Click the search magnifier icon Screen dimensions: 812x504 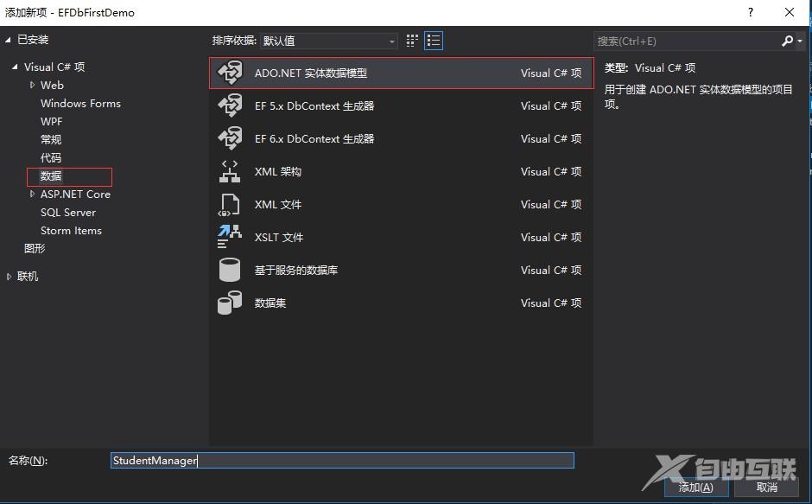tap(787, 41)
